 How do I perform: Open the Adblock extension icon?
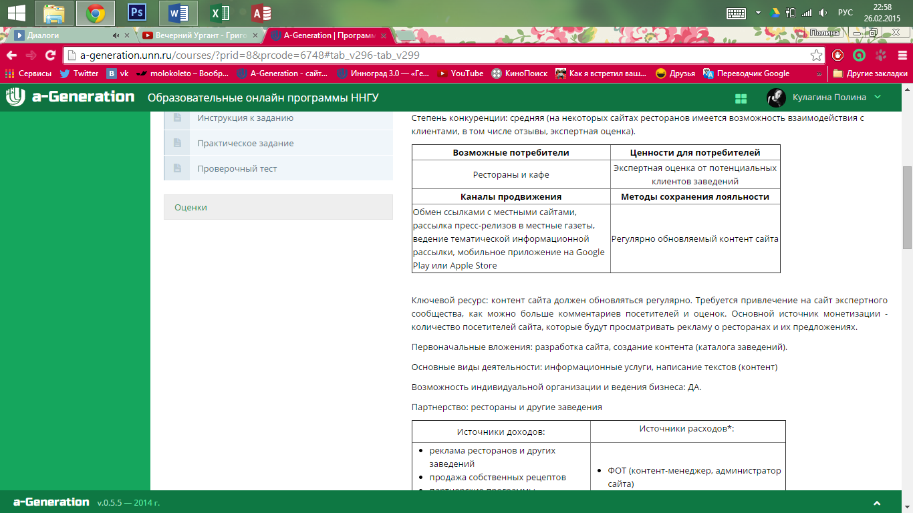click(x=837, y=55)
